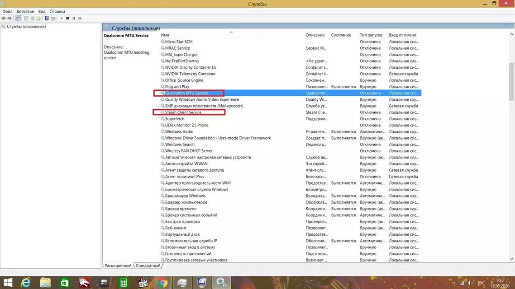Click the scrollbar up arrow of services list
Screen dimensions: 515x289
click(511, 34)
